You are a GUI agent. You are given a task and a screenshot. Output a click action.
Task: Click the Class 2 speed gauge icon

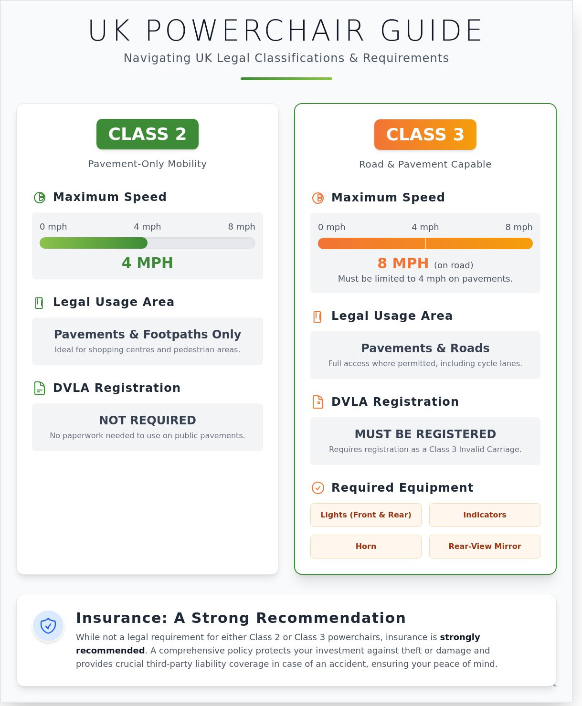pos(40,197)
